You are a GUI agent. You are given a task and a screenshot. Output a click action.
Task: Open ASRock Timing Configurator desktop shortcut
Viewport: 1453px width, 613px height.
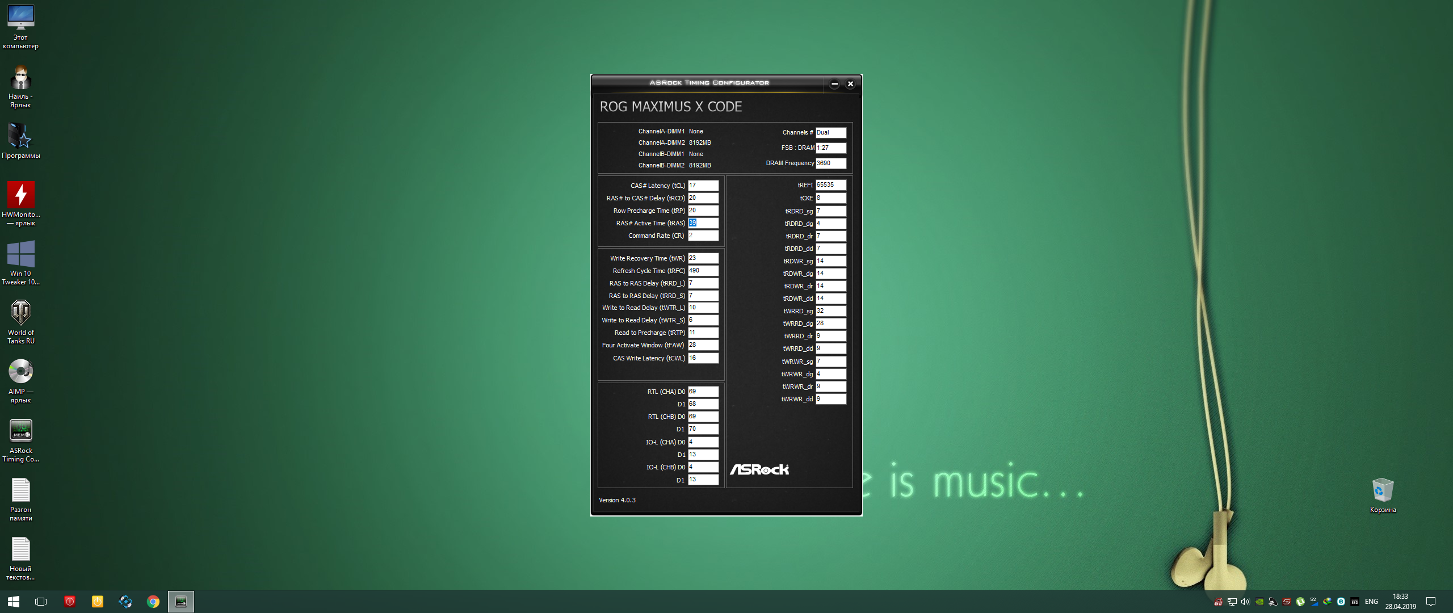pos(21,431)
